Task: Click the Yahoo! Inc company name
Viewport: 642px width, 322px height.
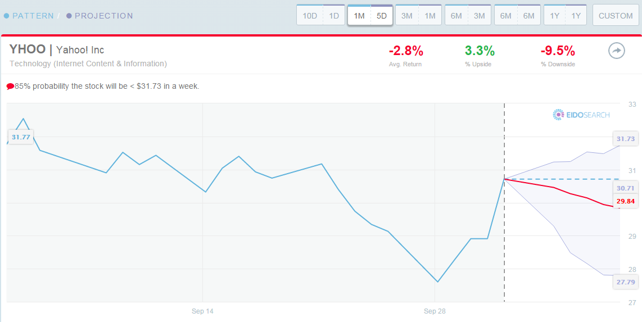Action: coord(80,50)
